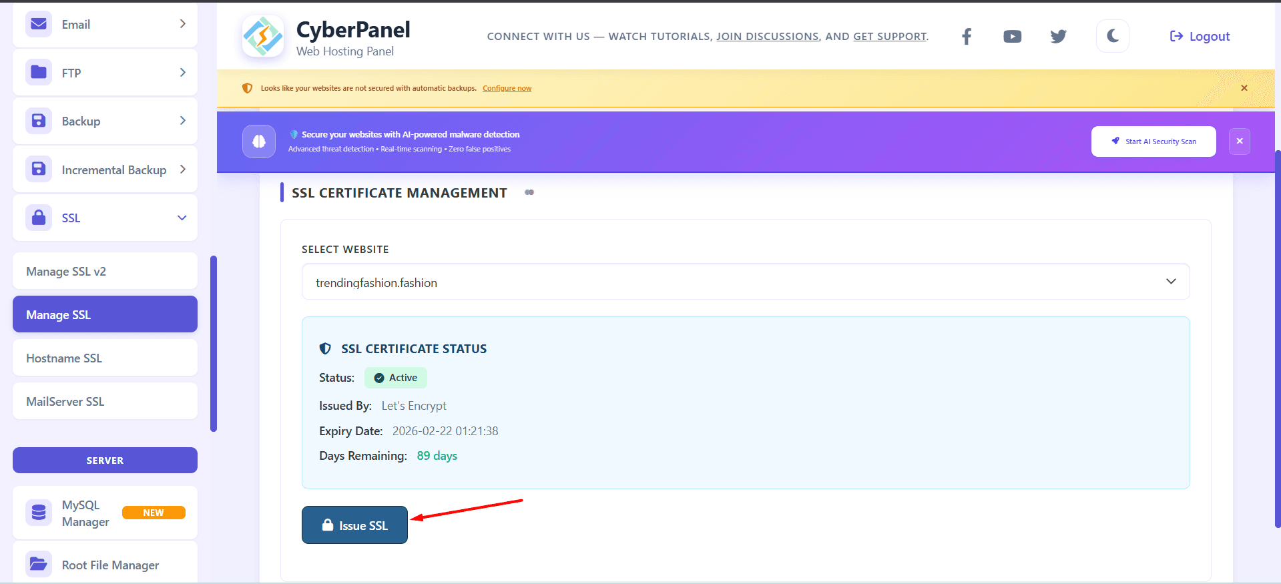The image size is (1281, 584).
Task: Open the Facebook icon link
Action: 966,37
